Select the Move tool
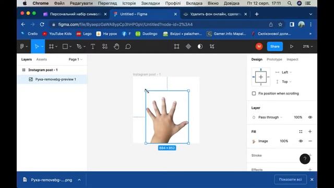334x188 pixels. pyautogui.click(x=37, y=46)
